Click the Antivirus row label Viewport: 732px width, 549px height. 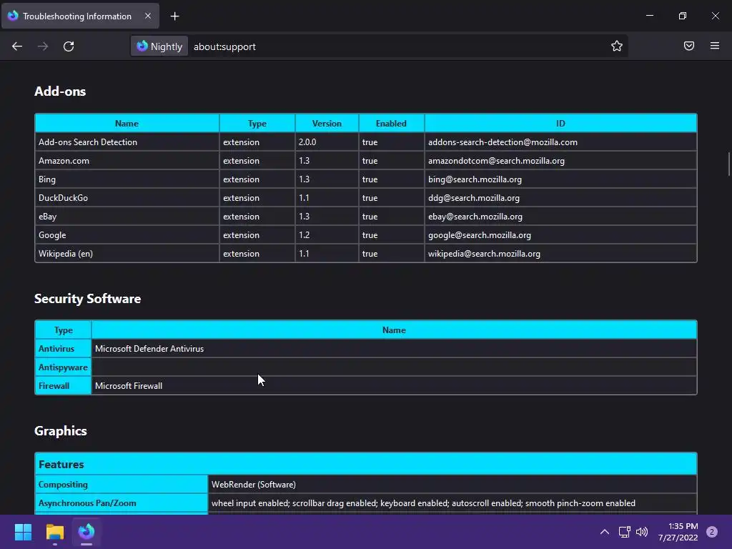63,349
